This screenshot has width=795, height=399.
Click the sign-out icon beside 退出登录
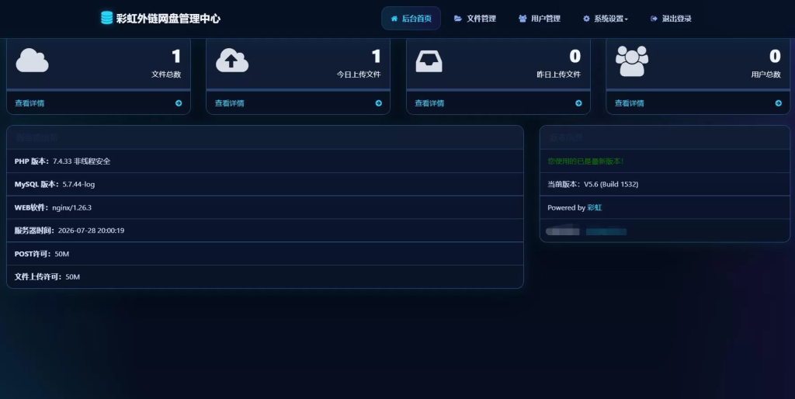click(654, 19)
